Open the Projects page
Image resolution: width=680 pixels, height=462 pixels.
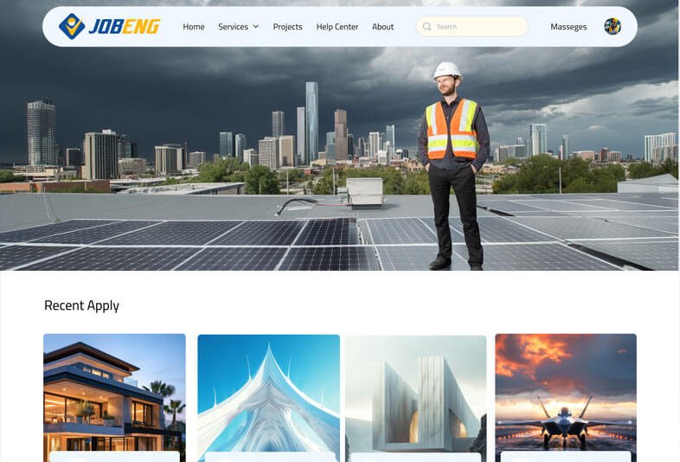coord(287,27)
